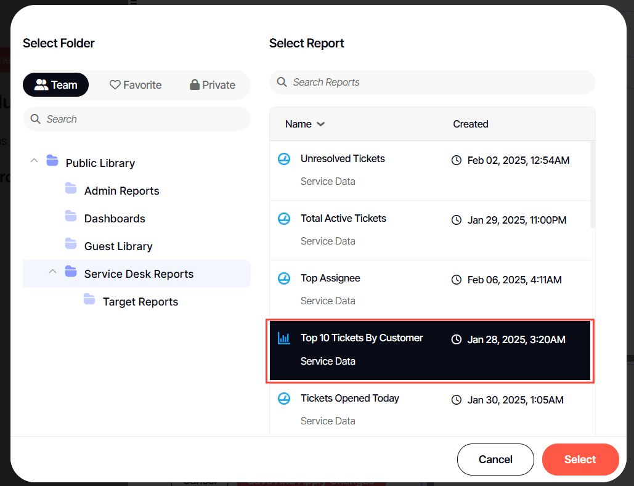Click the Admin Reports folder icon
Image resolution: width=634 pixels, height=486 pixels.
point(71,190)
